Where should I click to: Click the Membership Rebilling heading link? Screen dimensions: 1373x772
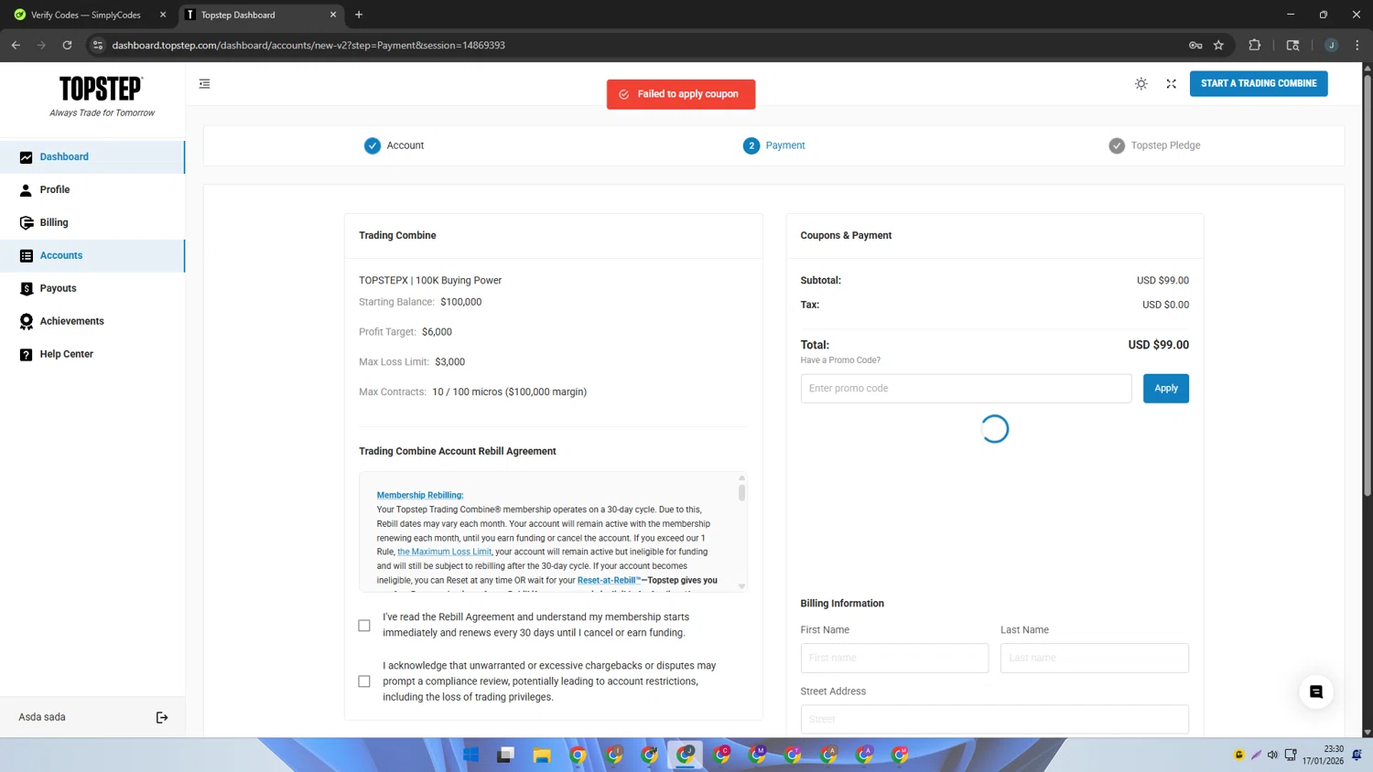click(x=420, y=495)
